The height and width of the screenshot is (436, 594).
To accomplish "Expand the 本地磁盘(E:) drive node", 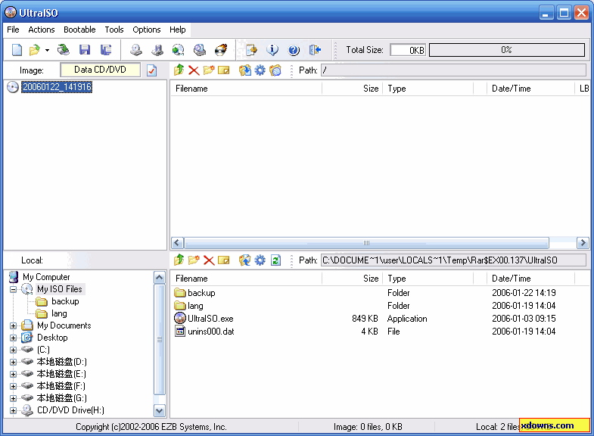I will click(x=14, y=374).
